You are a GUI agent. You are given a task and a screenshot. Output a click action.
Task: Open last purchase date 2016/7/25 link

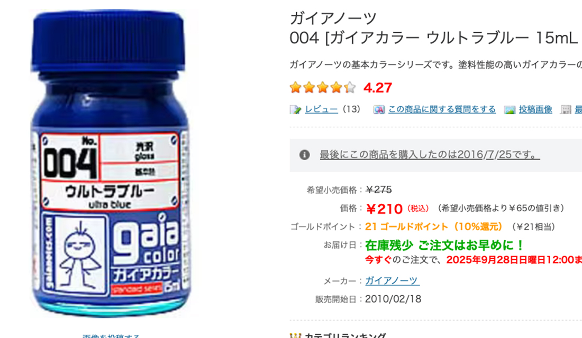pos(430,155)
